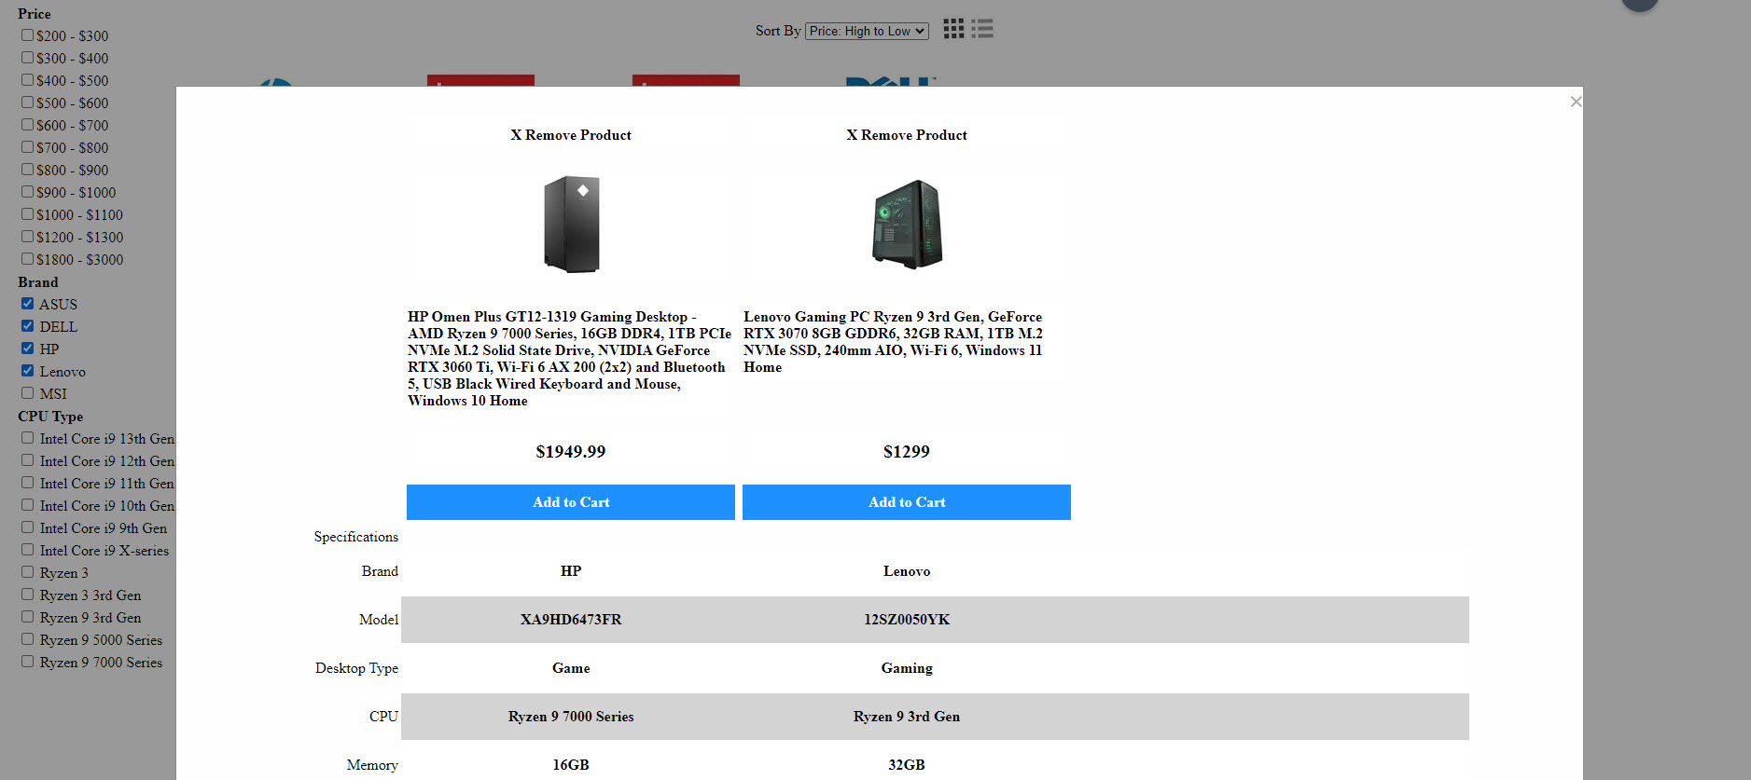Viewport: 1751px width, 780px height.
Task: Remove the Lenovo product from comparison
Action: [906, 135]
